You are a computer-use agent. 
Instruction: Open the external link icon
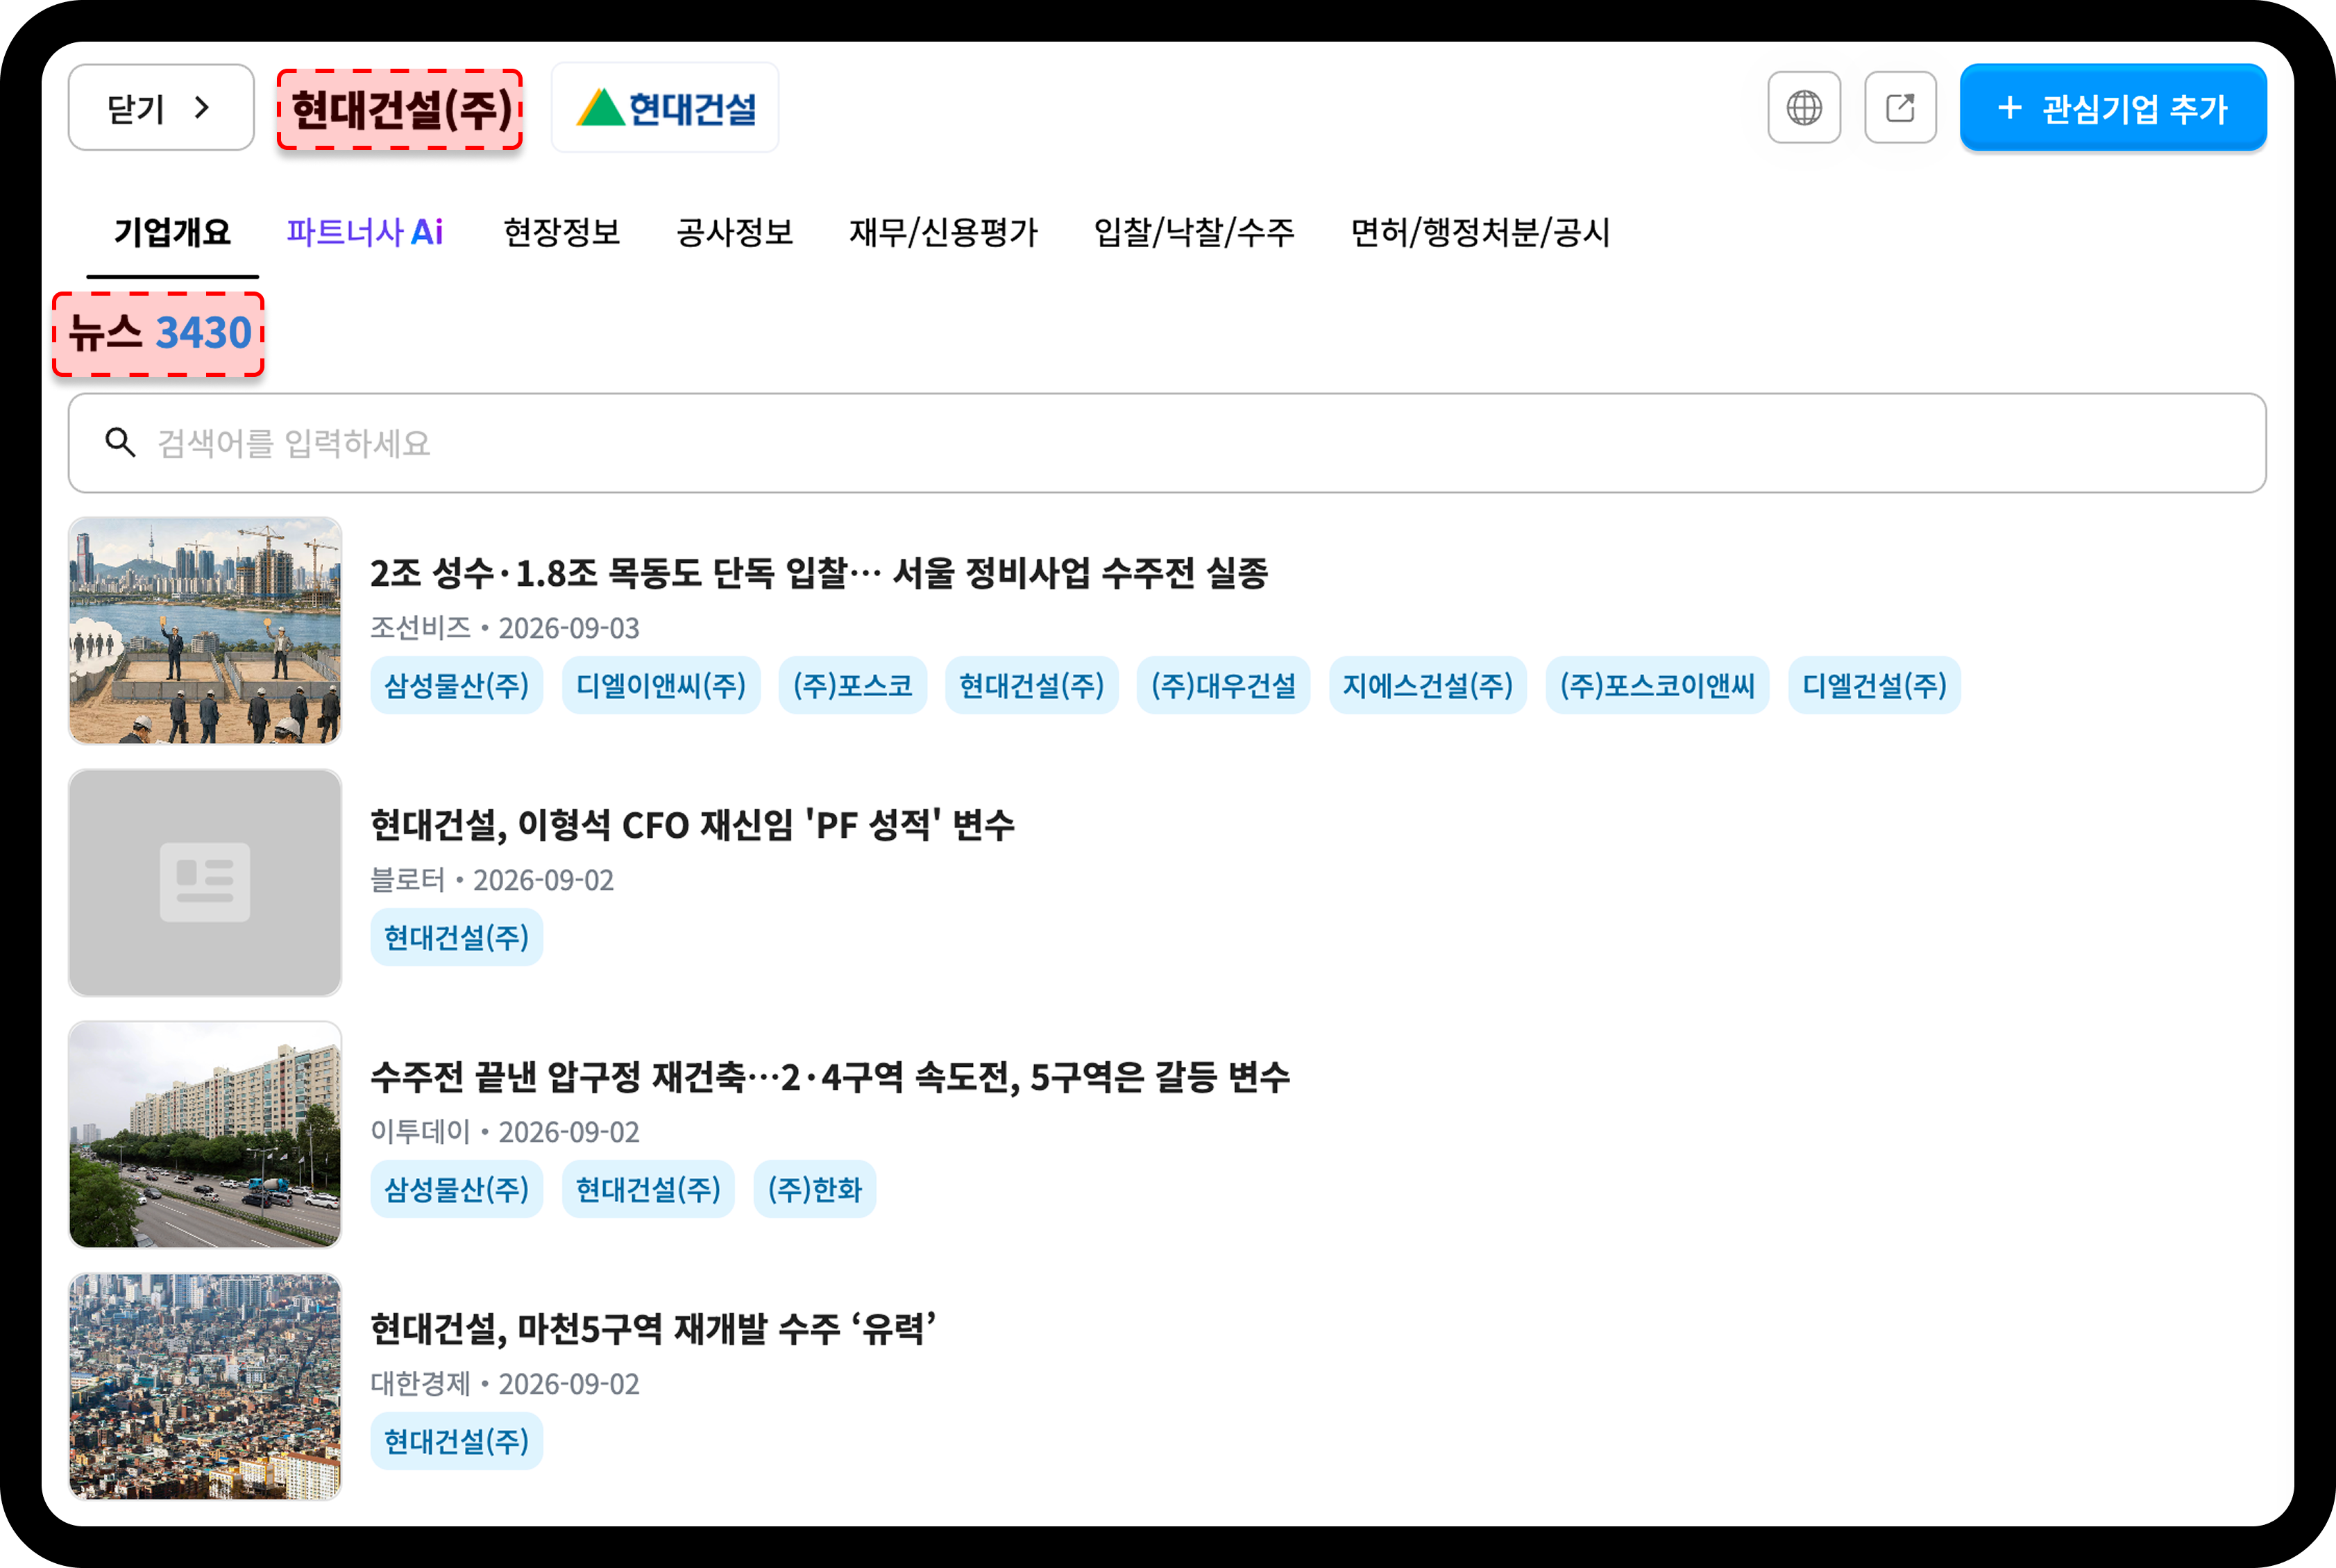click(x=1900, y=108)
